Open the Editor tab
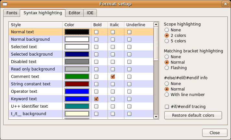 [x=74, y=13]
